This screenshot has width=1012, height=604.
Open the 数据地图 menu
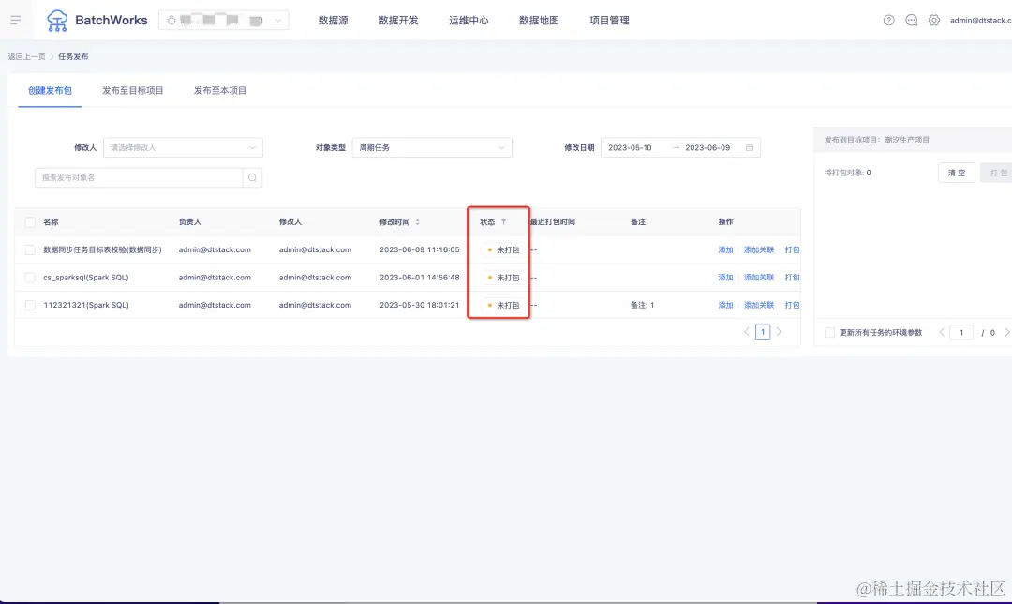[x=539, y=20]
